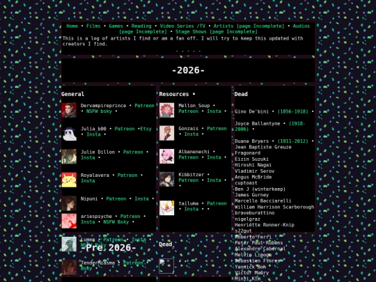Open Royalavera's Insta link
The width and height of the screenshot is (376, 282).
pyautogui.click(x=88, y=181)
